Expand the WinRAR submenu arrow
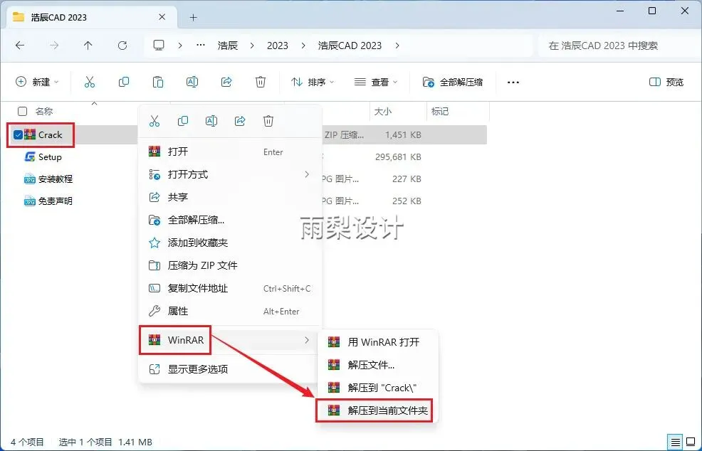702x451 pixels. [307, 340]
